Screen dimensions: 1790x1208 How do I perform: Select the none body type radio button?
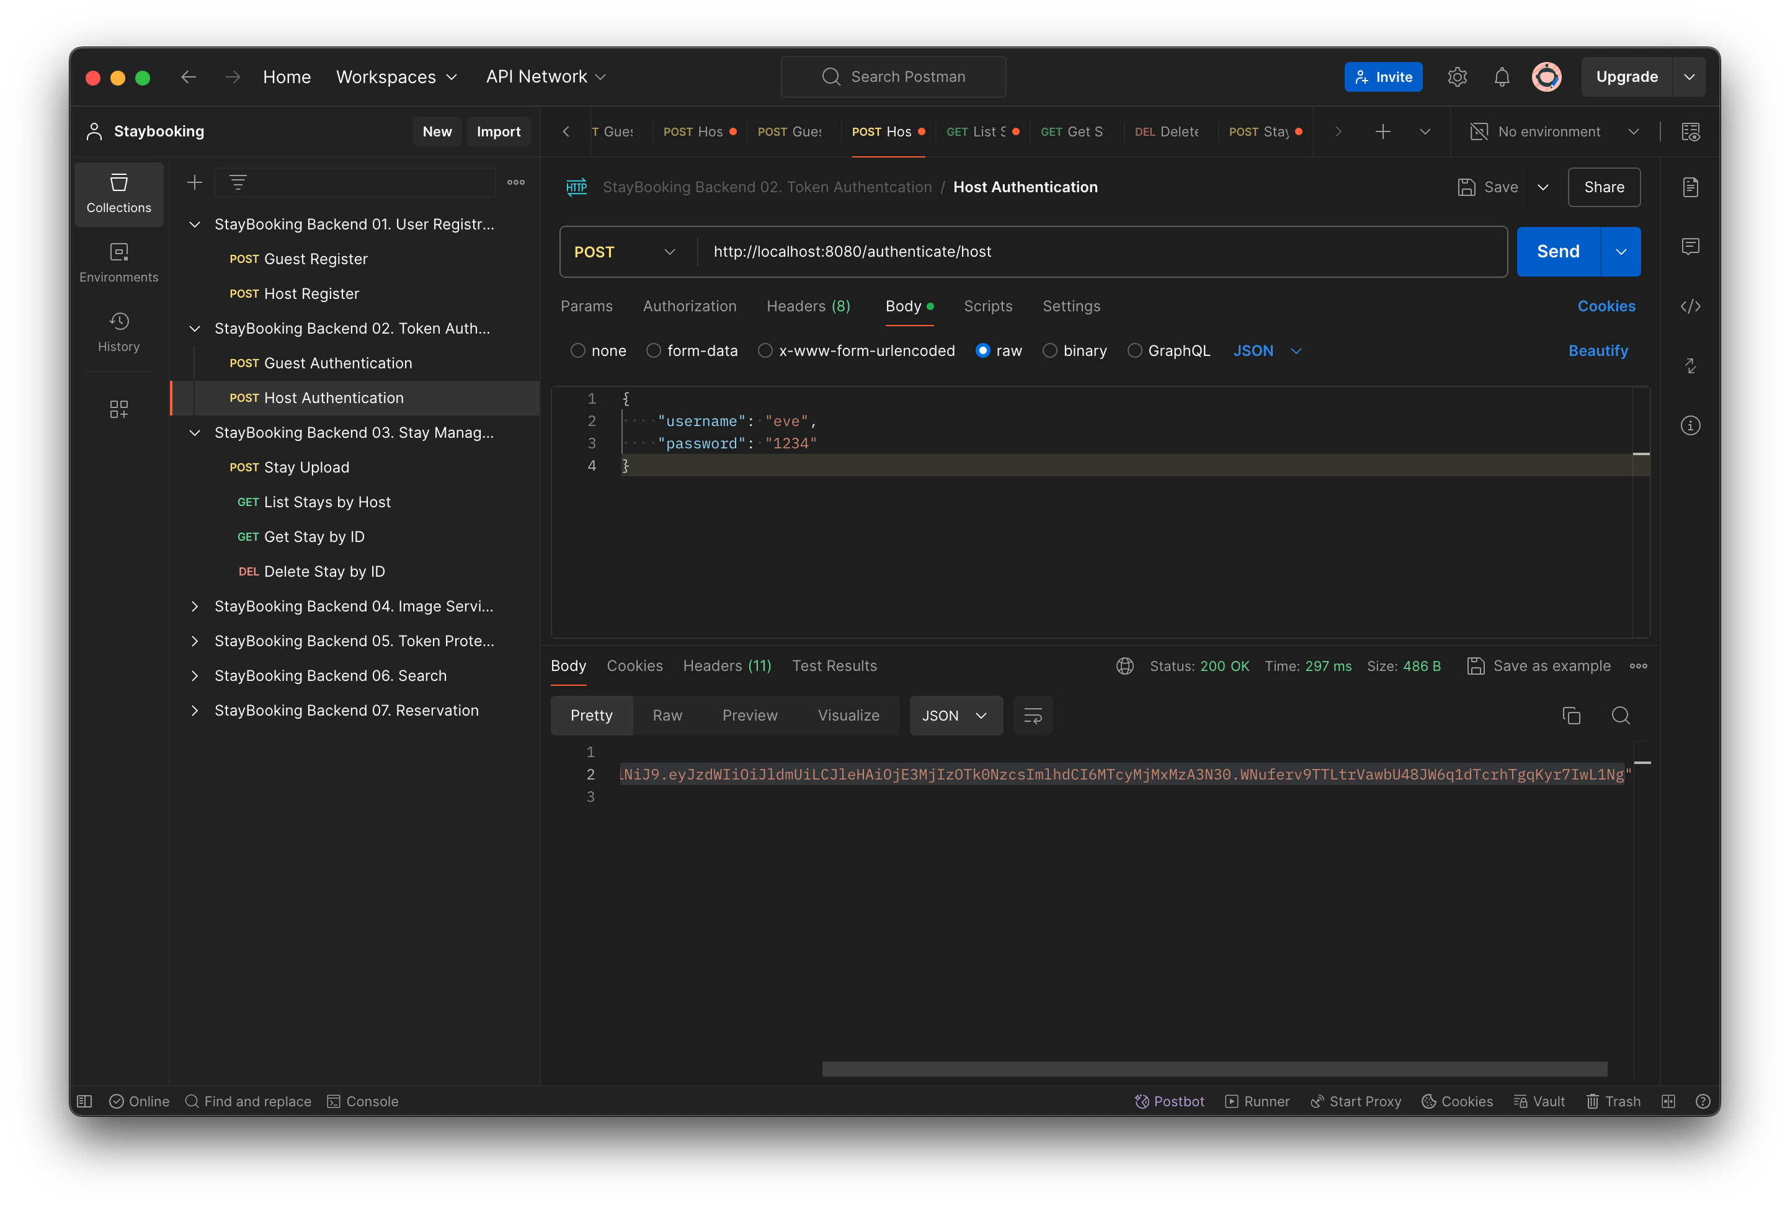tap(578, 350)
